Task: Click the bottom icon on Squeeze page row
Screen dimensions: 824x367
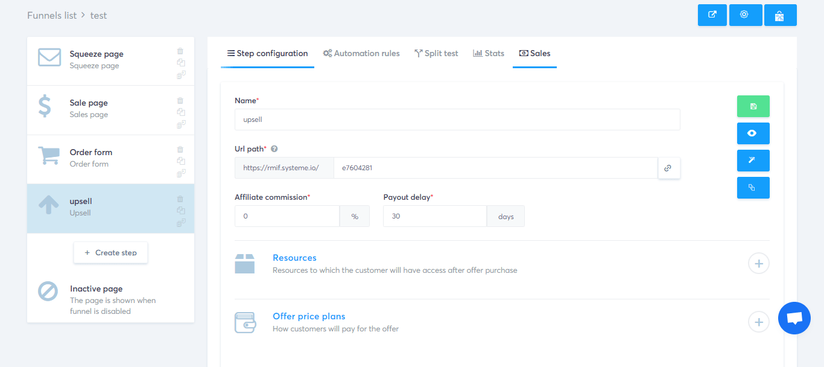Action: [180, 75]
